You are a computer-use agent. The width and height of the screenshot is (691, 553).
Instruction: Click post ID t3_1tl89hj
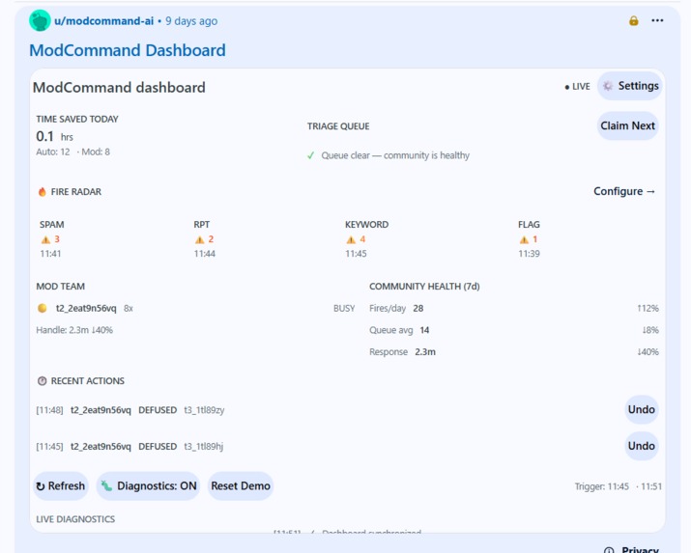(204, 447)
